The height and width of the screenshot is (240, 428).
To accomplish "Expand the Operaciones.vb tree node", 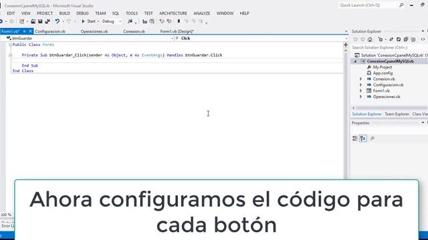I will tap(360, 97).
